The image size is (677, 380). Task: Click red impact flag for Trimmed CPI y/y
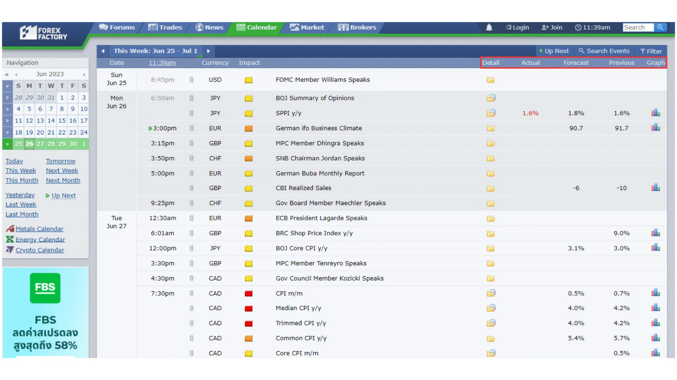(249, 323)
